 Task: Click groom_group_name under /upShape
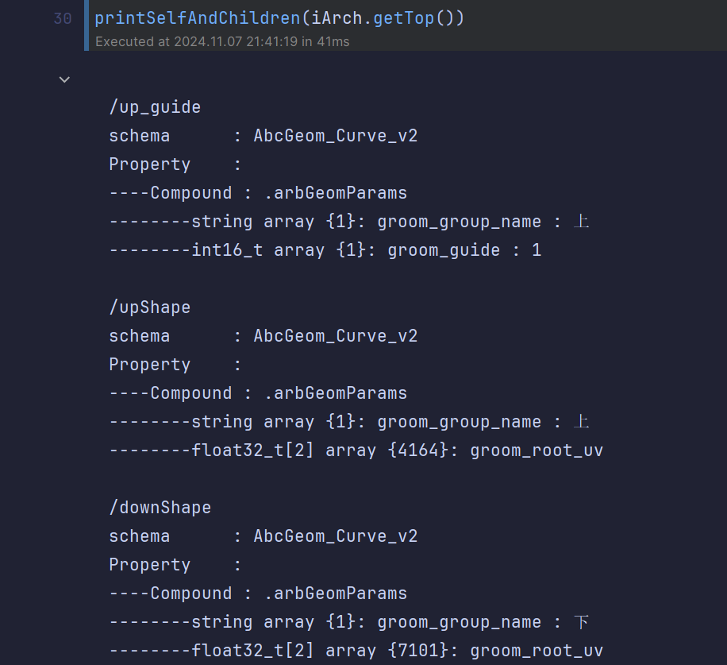point(460,422)
